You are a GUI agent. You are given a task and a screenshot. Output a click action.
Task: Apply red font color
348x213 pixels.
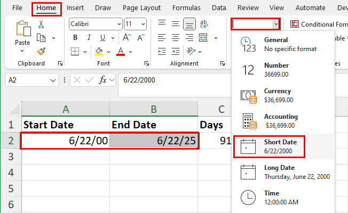tap(121, 51)
